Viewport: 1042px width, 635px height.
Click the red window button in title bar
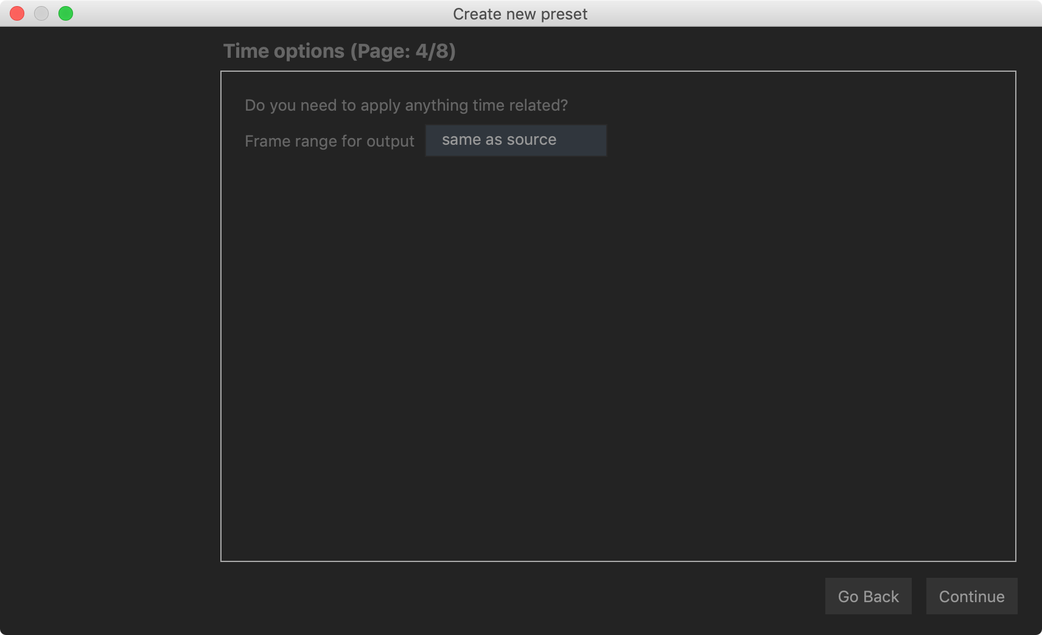(17, 13)
